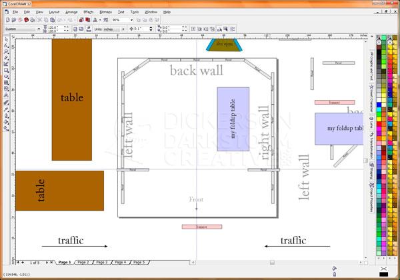Open the Effects menu
Image resolution: width=400 pixels, height=280 pixels.
89,12
